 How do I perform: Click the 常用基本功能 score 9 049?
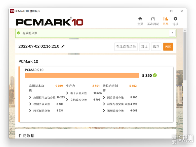59,86
